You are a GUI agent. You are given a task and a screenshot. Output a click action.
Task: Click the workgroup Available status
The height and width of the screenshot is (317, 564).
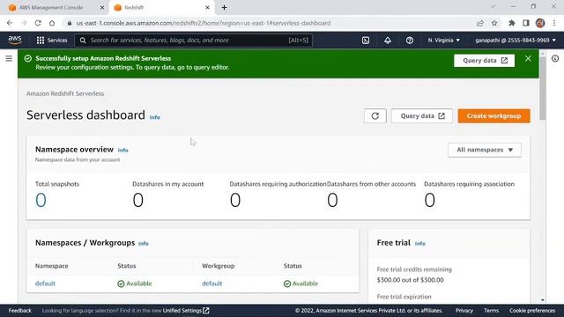coord(301,284)
